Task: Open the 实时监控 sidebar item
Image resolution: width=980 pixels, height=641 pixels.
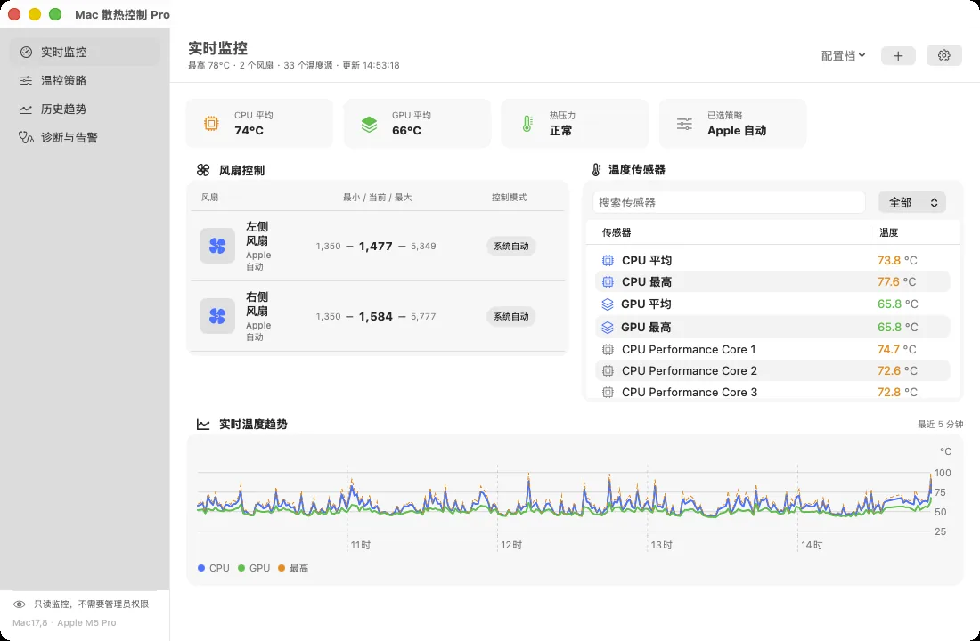Action: point(85,52)
